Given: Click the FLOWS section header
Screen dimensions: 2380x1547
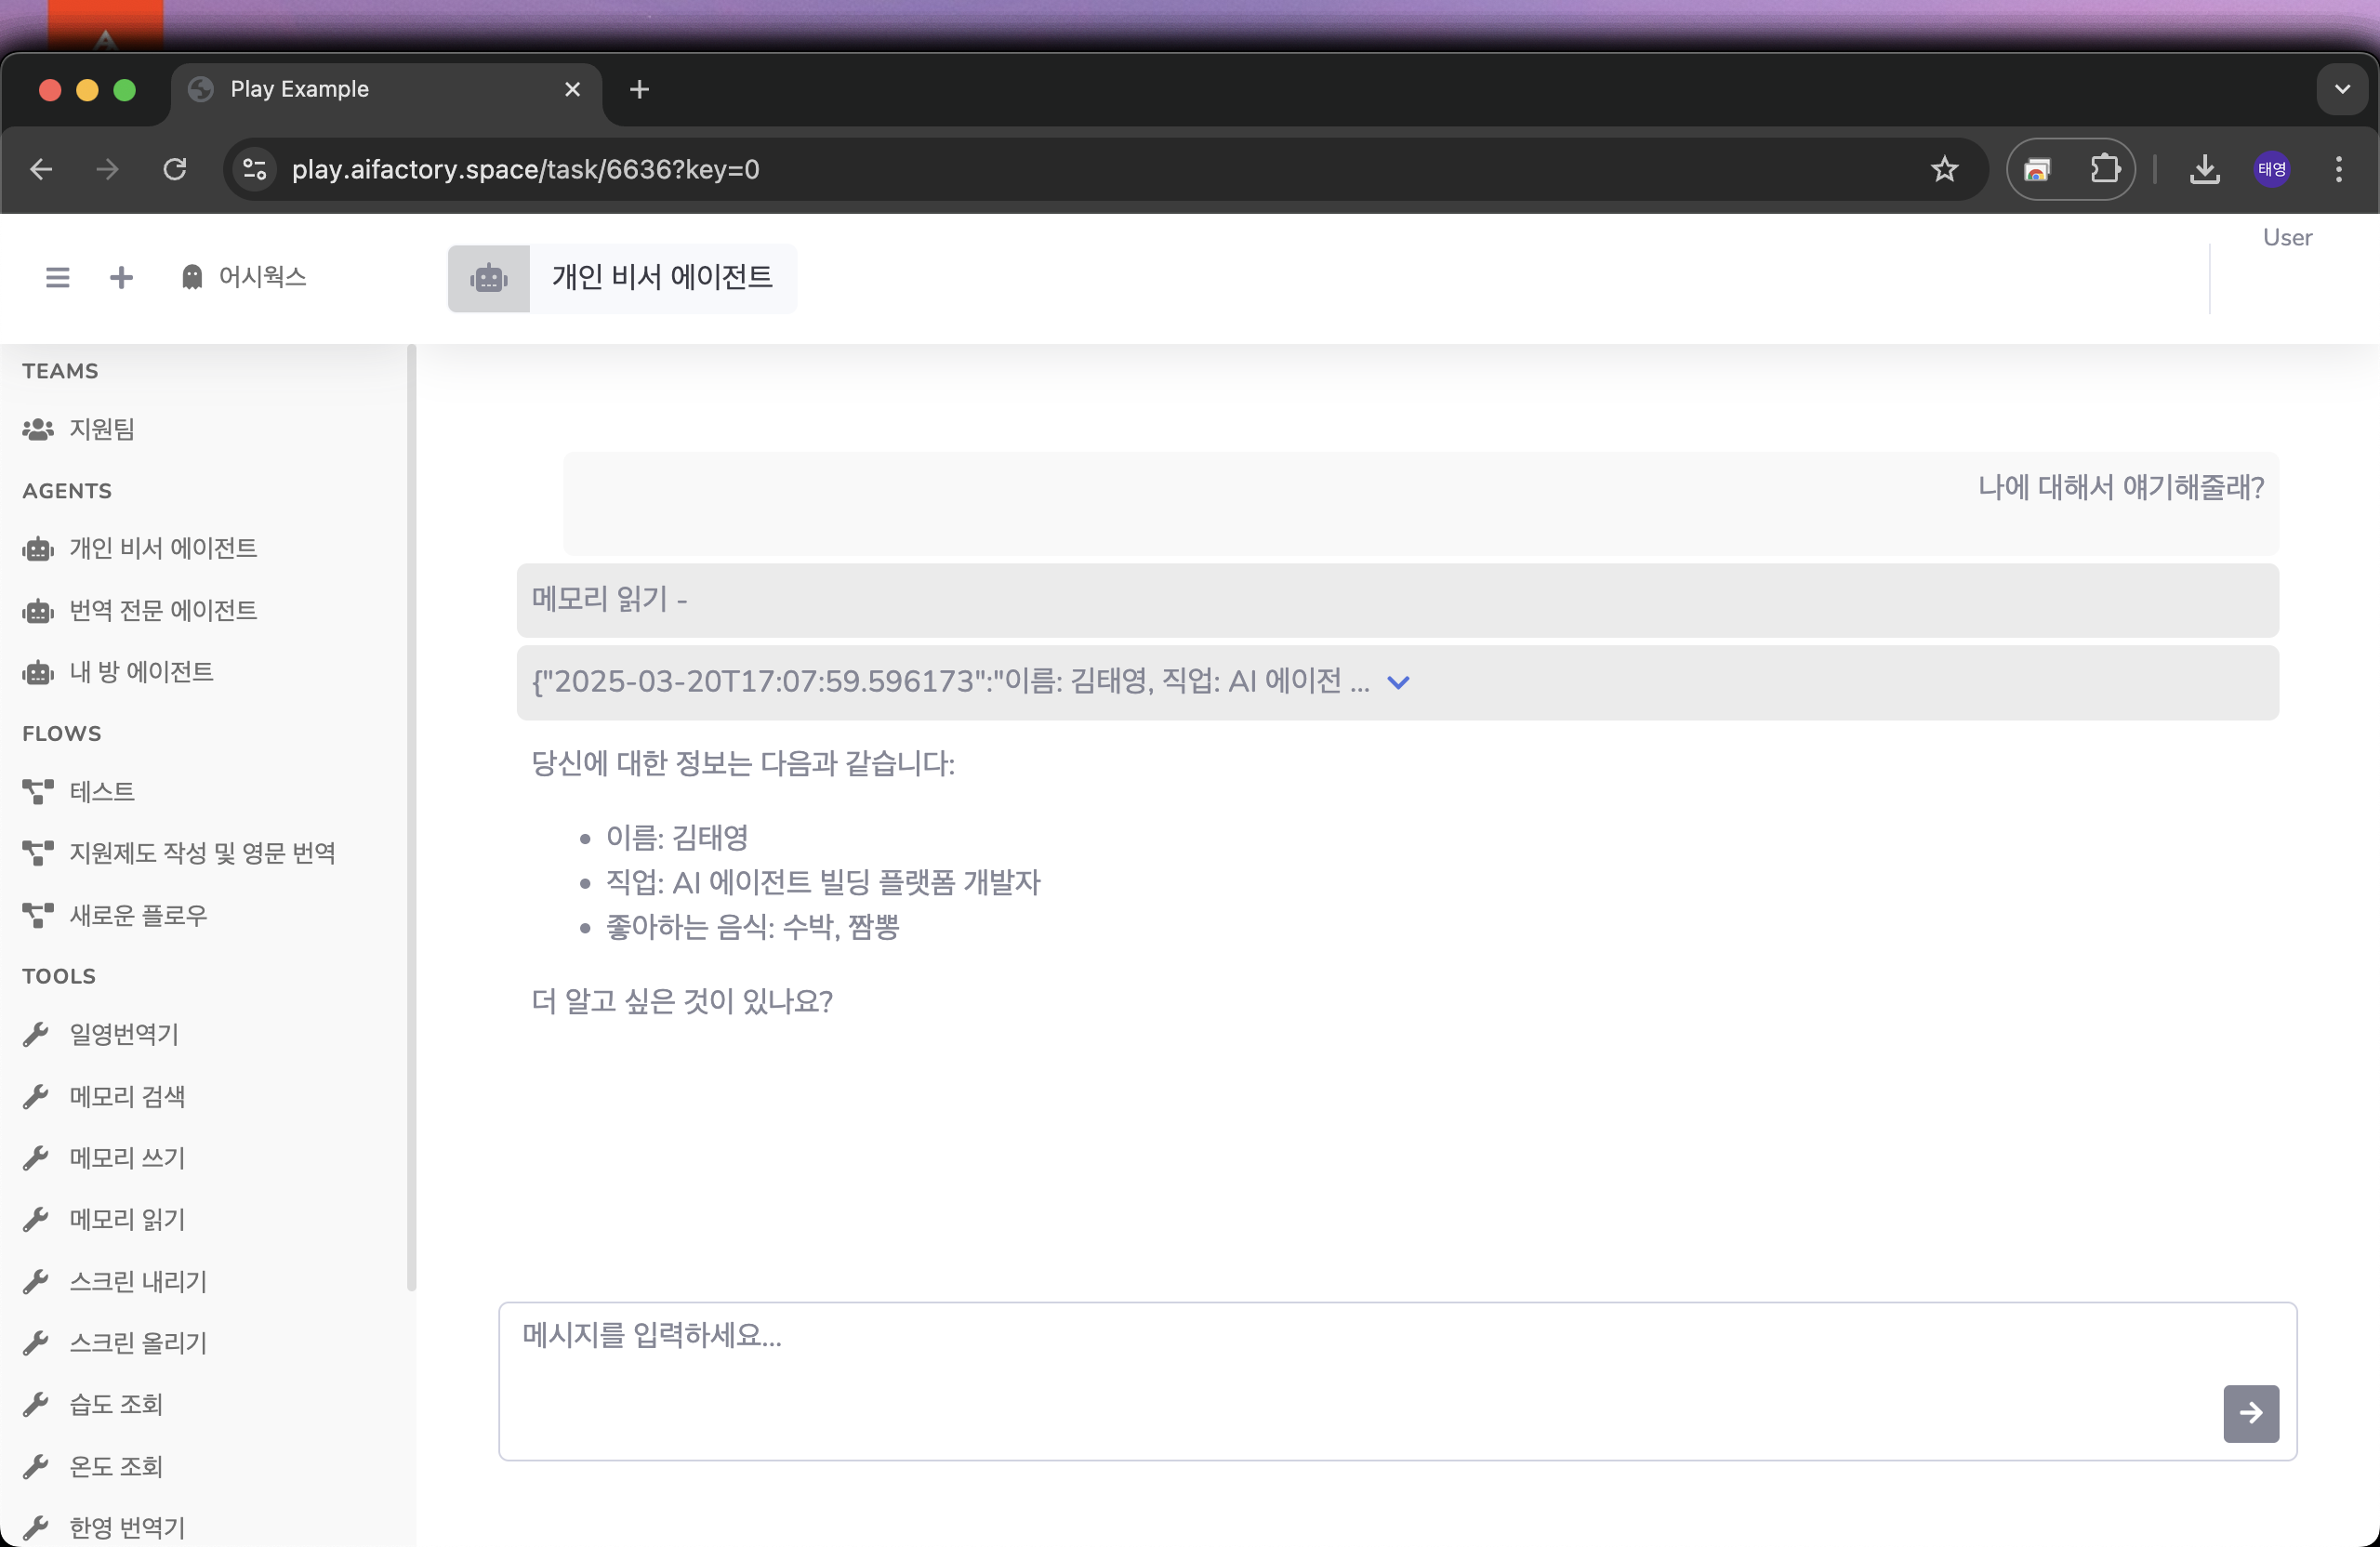Looking at the screenshot, I should 61,733.
